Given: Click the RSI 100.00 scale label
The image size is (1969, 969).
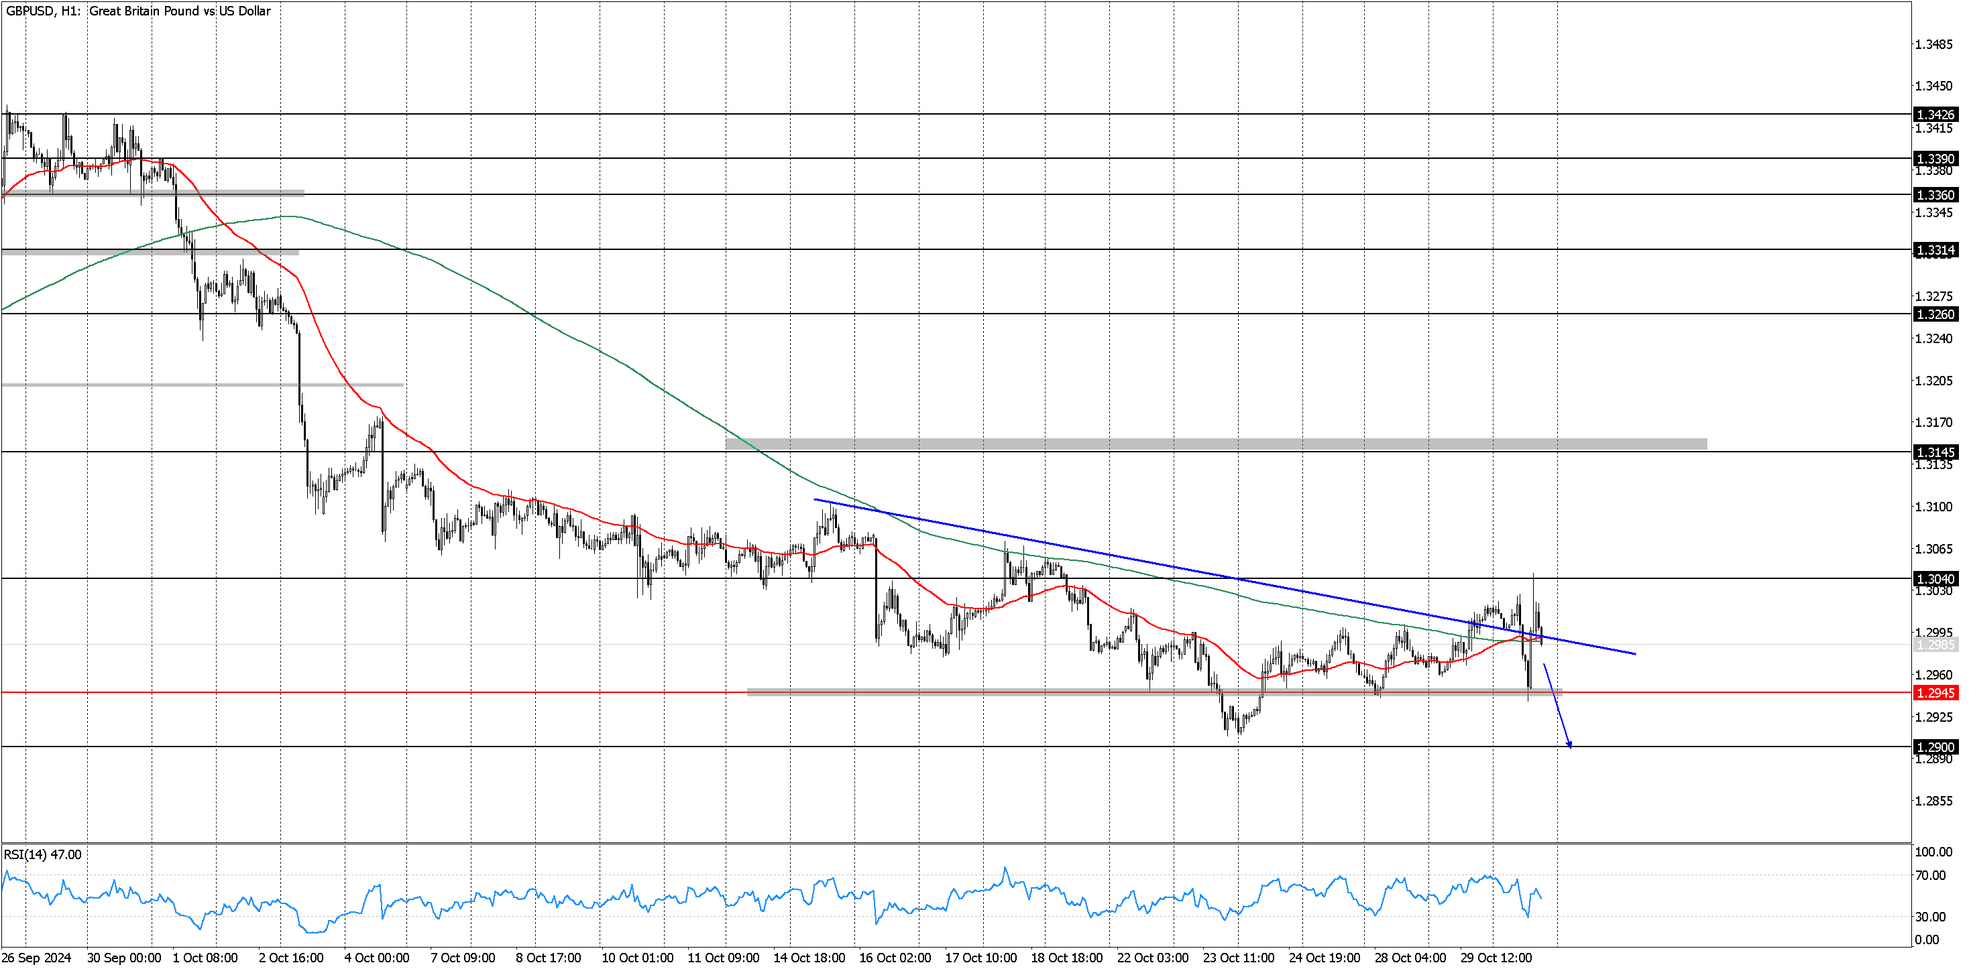Looking at the screenshot, I should pos(1934,852).
